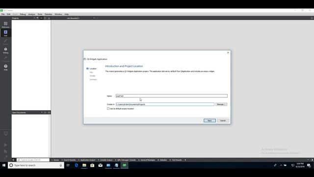
Task: Open the File menu
Action: (3, 14)
